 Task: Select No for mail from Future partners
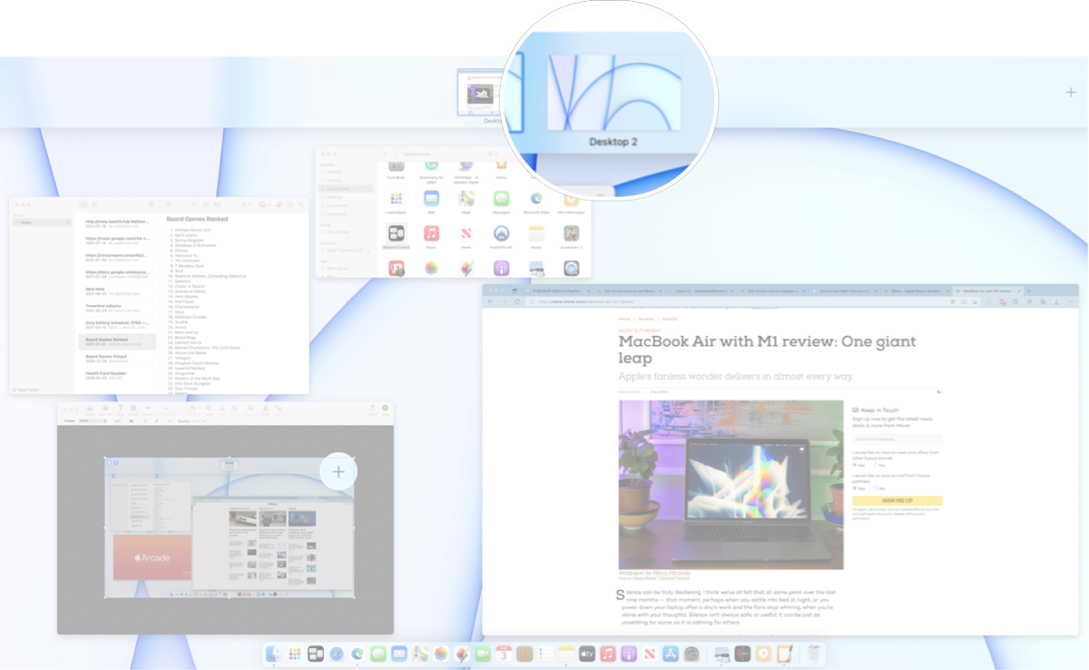(x=876, y=488)
